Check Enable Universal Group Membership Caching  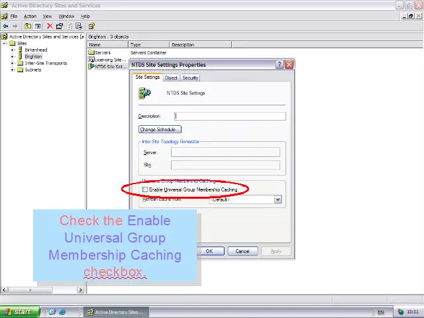click(x=145, y=189)
